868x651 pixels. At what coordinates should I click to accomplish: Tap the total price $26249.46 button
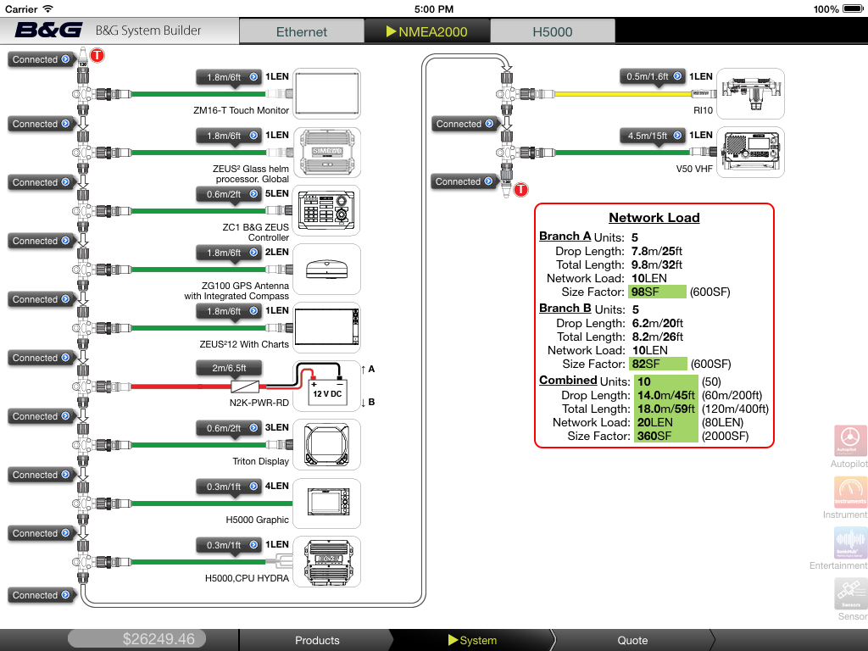[136, 639]
